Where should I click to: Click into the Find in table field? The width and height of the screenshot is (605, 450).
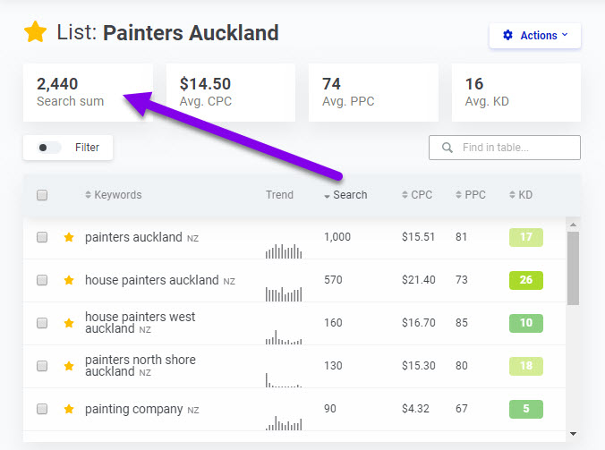[504, 148]
